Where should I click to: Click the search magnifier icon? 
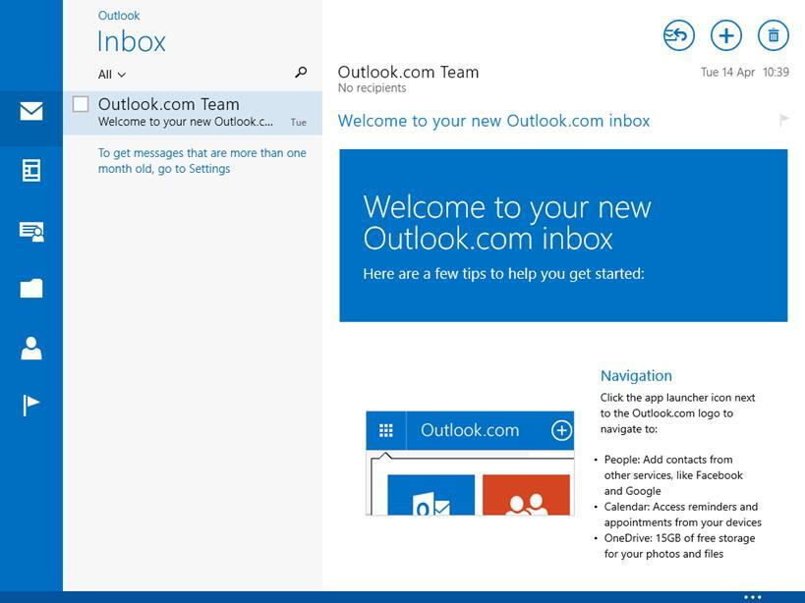[x=301, y=73]
